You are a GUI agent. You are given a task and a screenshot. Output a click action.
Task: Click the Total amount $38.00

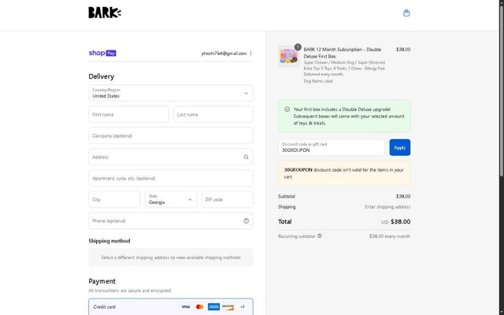tap(401, 221)
